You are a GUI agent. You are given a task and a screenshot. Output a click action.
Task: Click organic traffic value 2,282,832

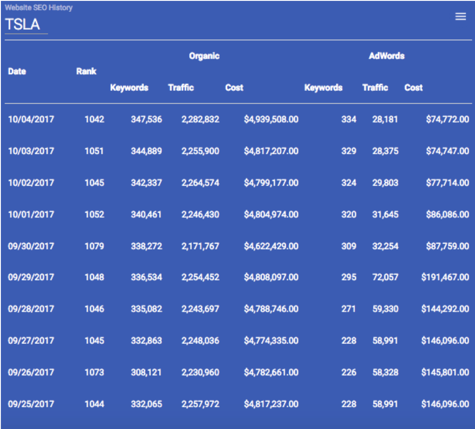pos(201,119)
